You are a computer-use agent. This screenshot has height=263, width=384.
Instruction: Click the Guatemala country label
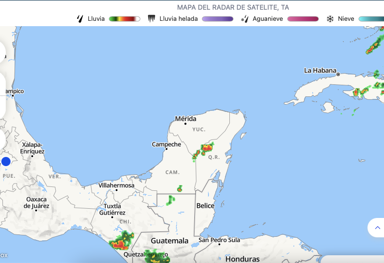pyautogui.click(x=170, y=241)
